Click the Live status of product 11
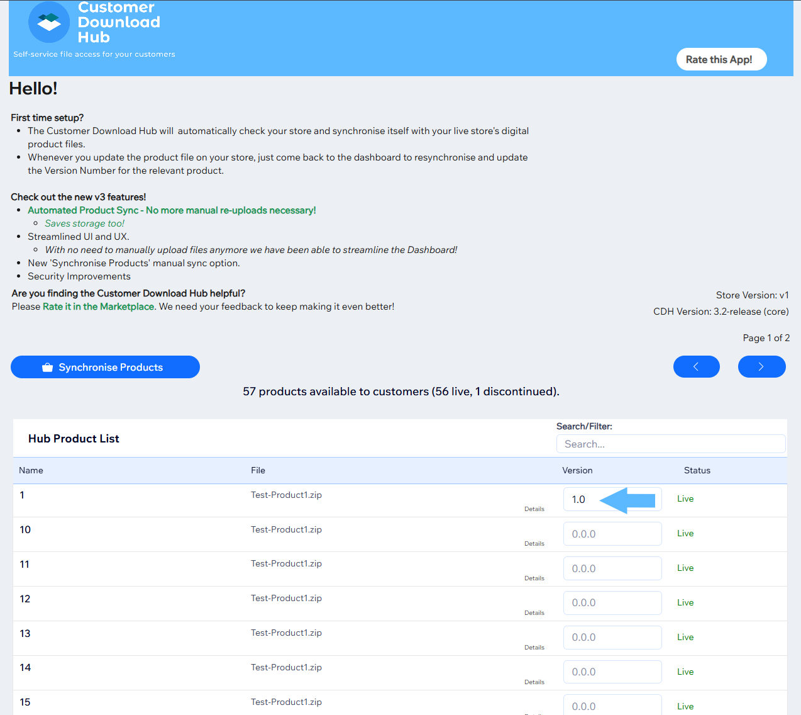 pos(685,568)
